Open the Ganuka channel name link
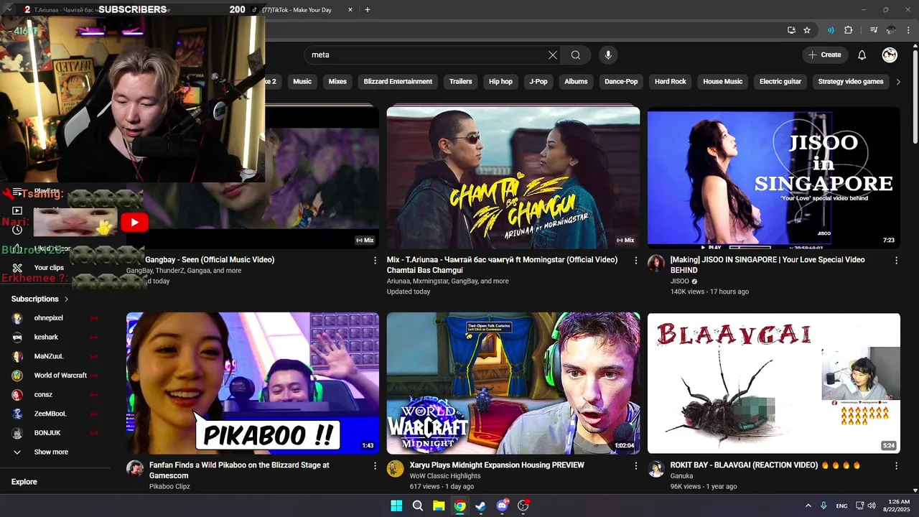Screen dimensions: 919x517 click(681, 476)
